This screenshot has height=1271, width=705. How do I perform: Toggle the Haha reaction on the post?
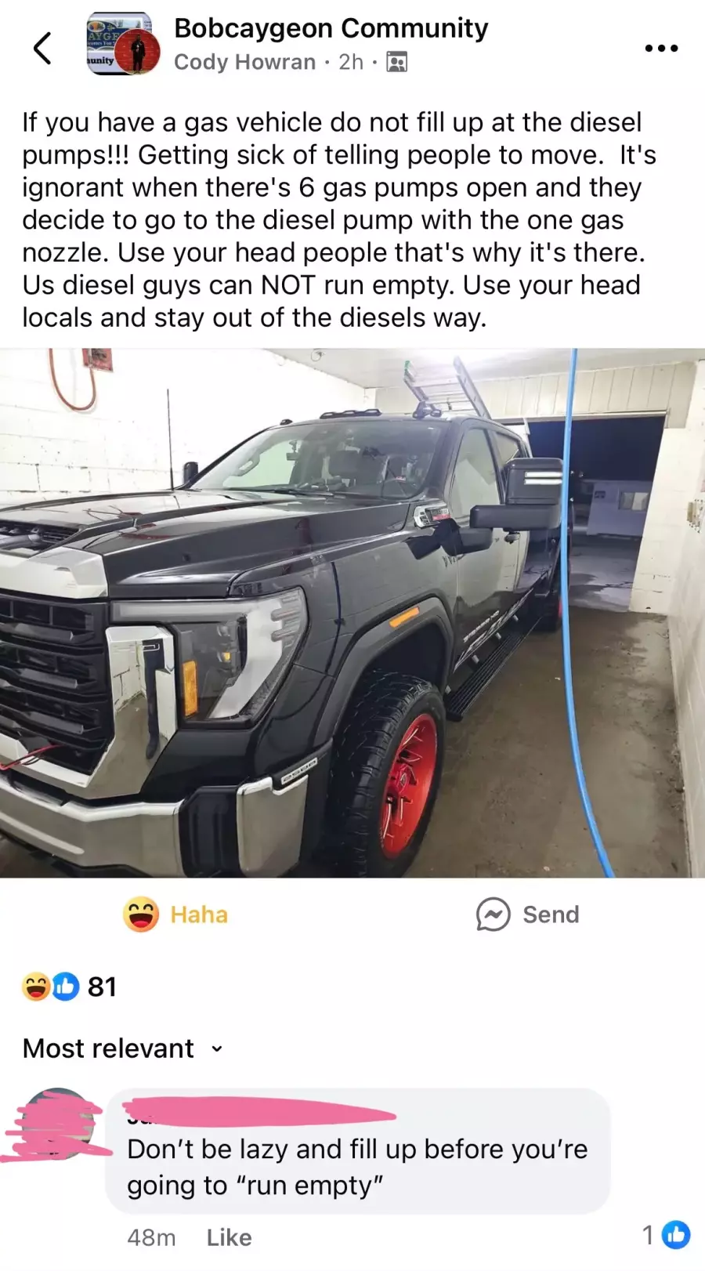tap(175, 914)
